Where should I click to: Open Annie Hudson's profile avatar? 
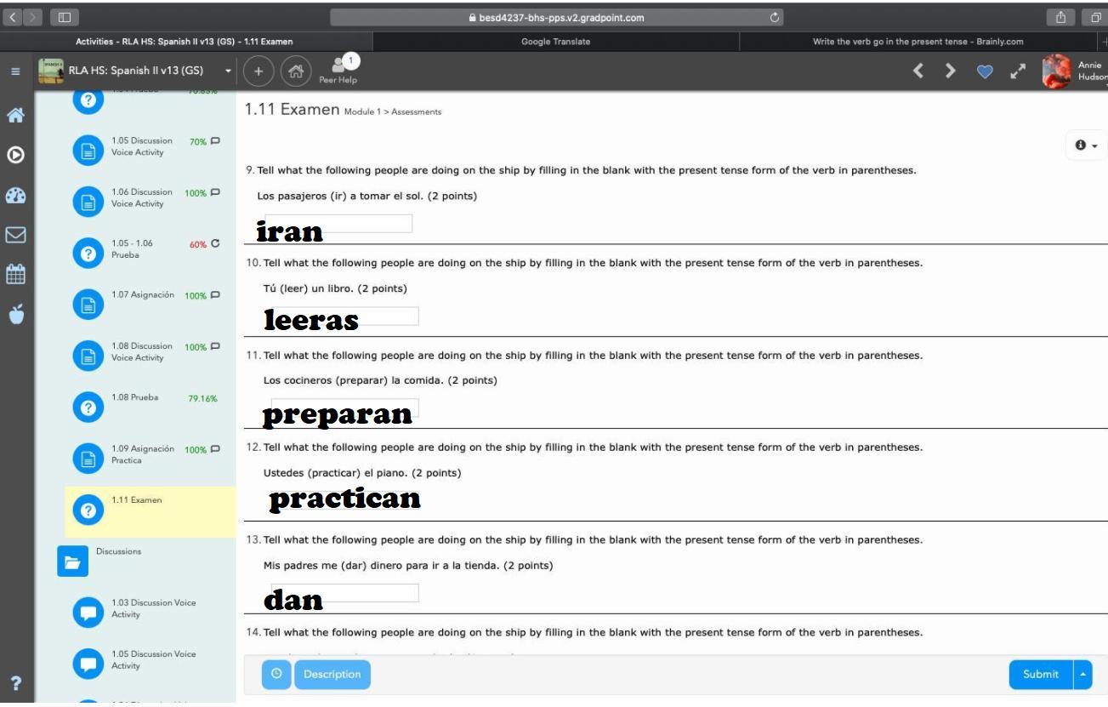(x=1055, y=71)
